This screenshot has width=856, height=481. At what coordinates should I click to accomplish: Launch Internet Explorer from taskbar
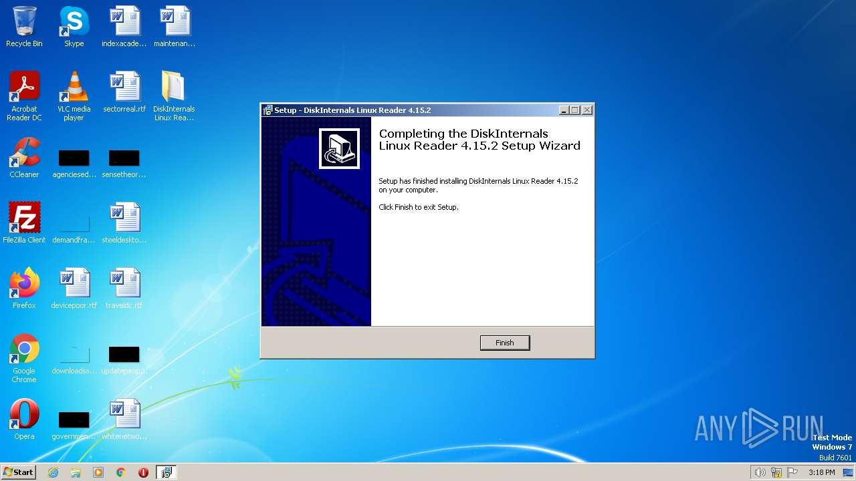[53, 472]
